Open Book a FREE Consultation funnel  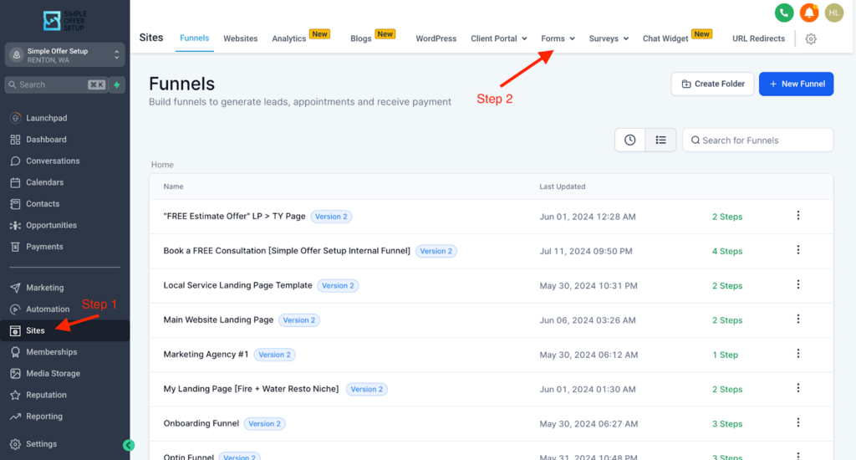pos(287,251)
